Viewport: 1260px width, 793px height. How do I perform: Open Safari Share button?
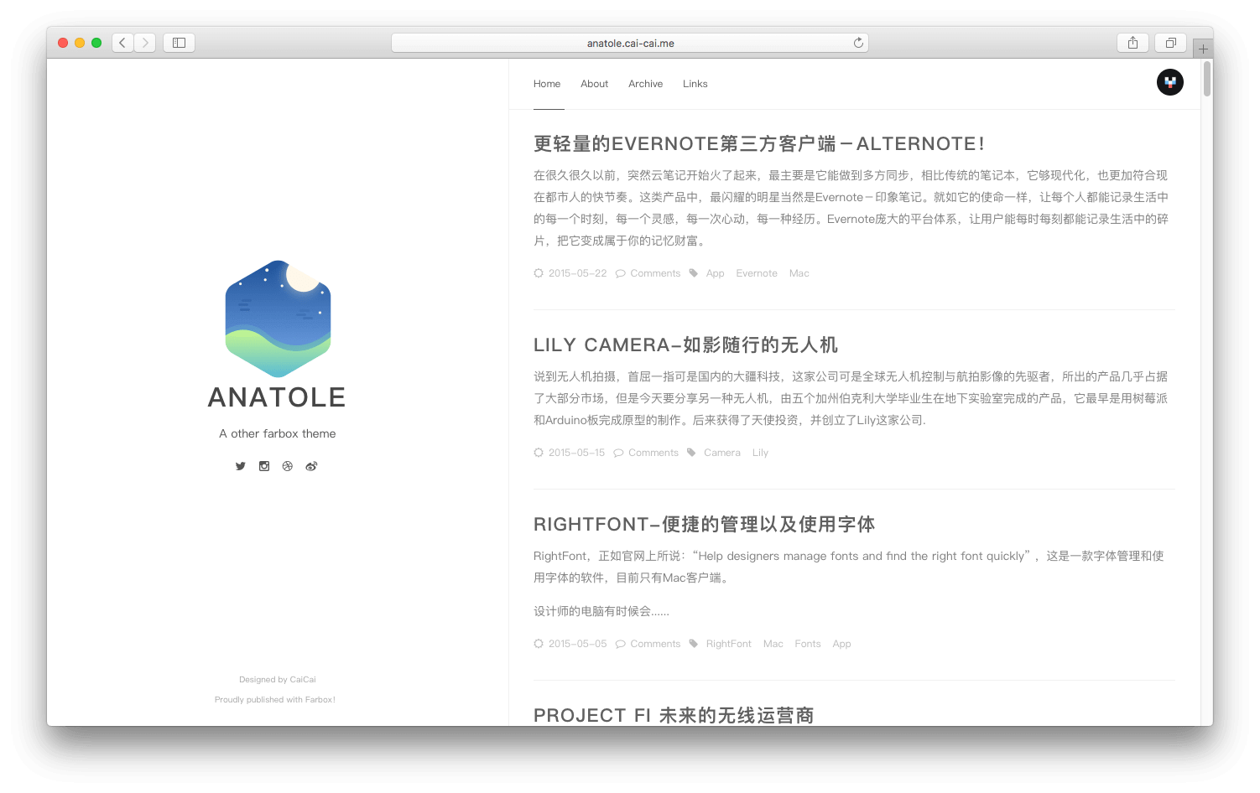(x=1132, y=43)
